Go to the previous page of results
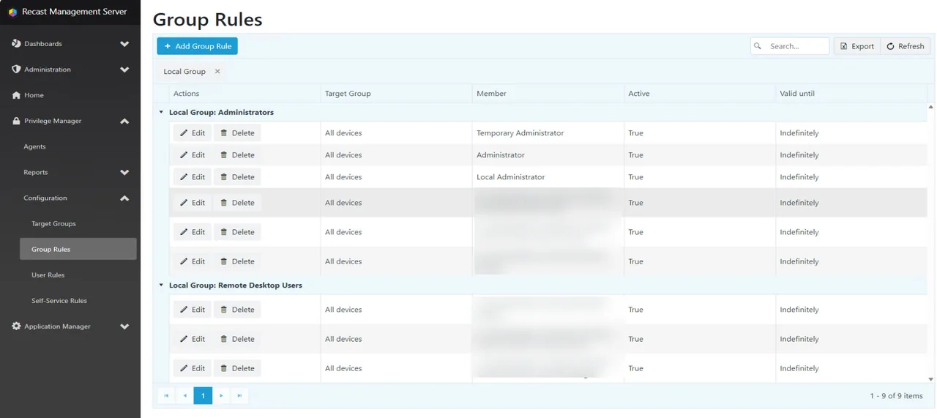The height and width of the screenshot is (418, 937). coord(184,396)
